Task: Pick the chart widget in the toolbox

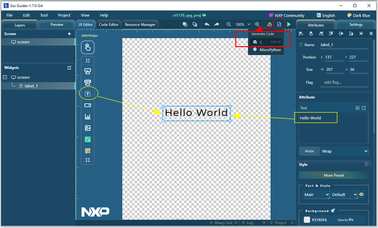Action: 87,117
